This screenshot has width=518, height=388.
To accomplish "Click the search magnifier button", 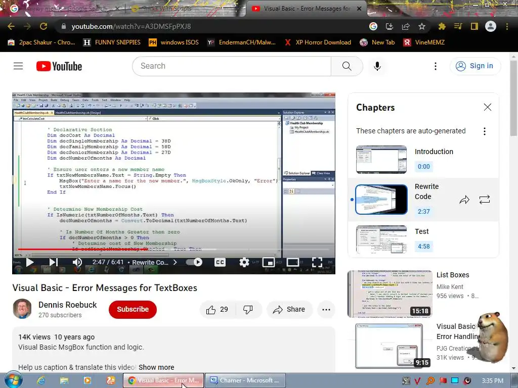I will [x=347, y=66].
